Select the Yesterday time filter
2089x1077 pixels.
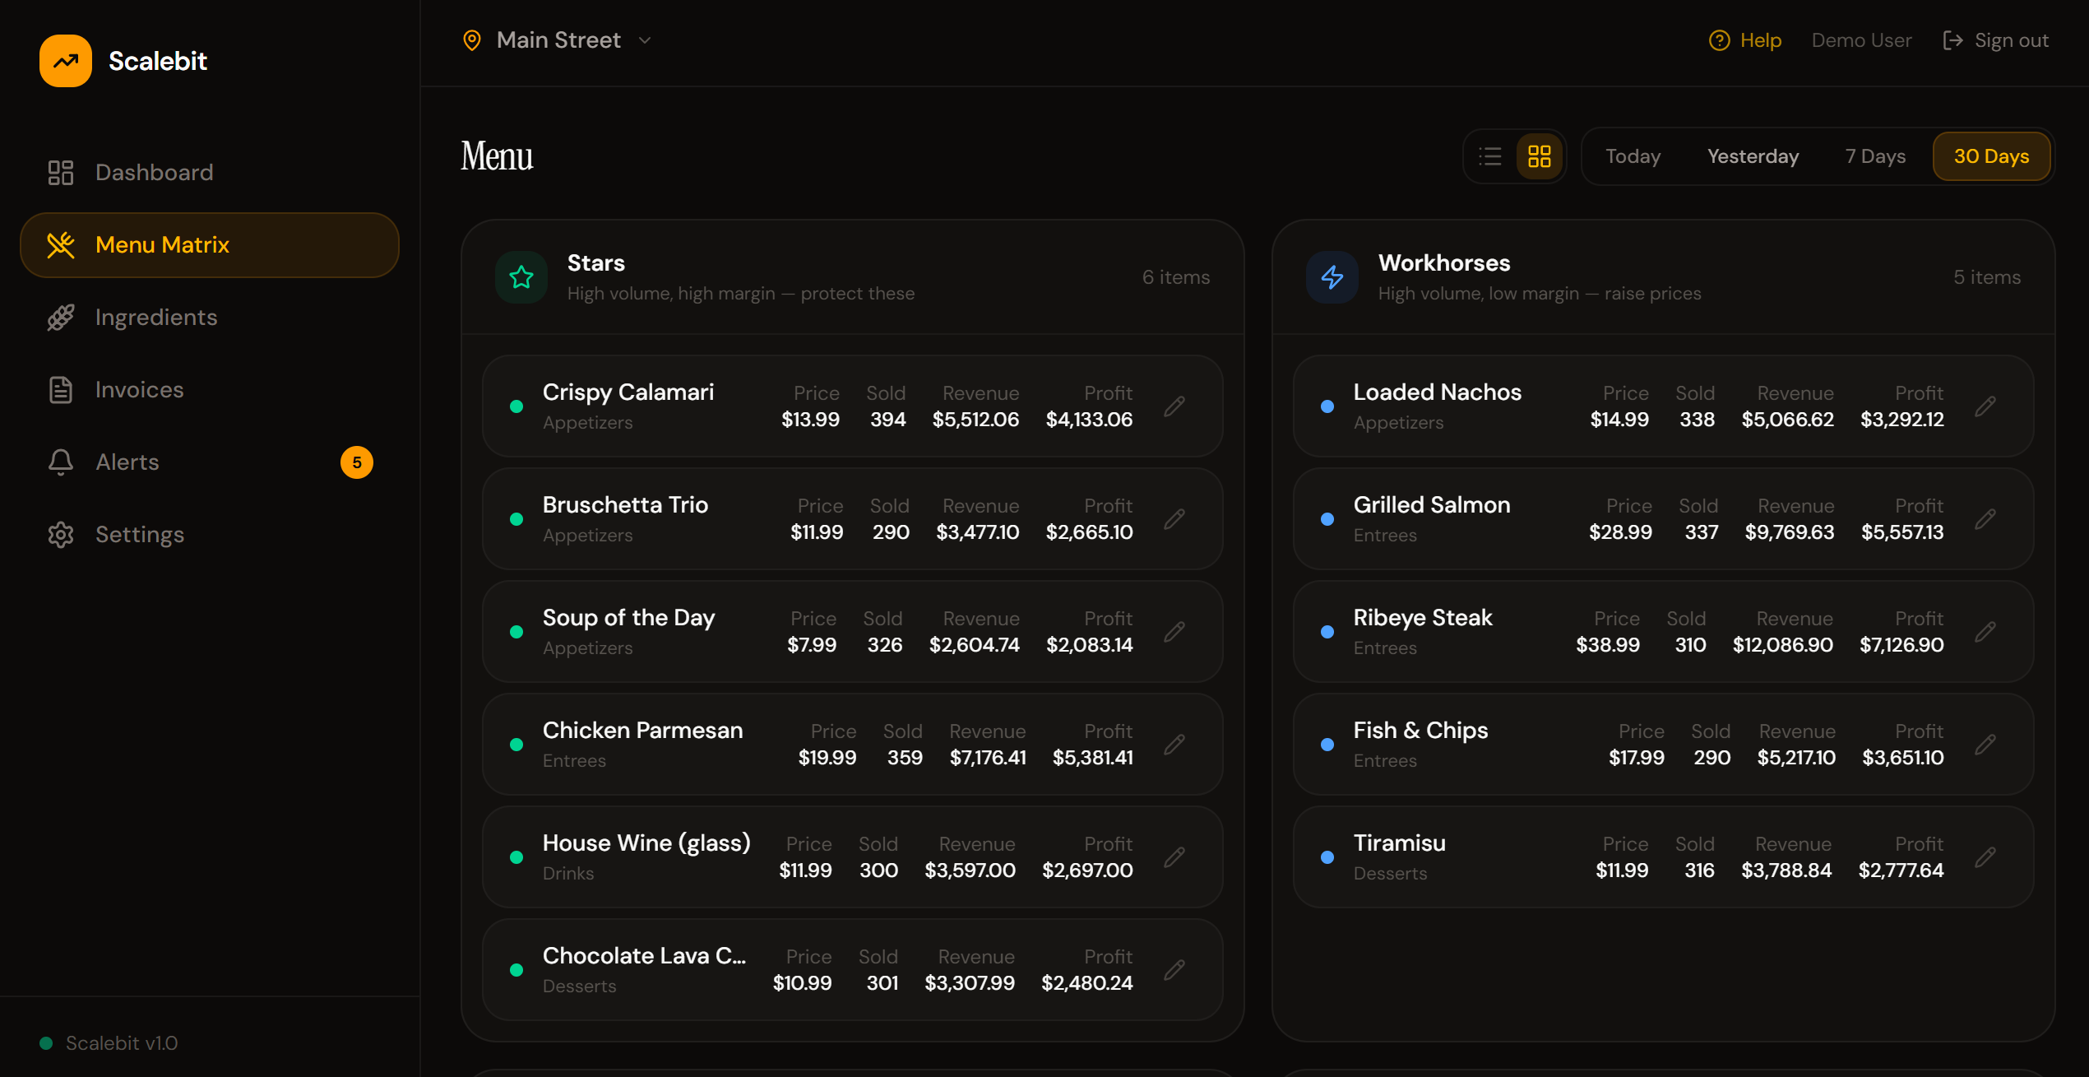click(x=1753, y=156)
